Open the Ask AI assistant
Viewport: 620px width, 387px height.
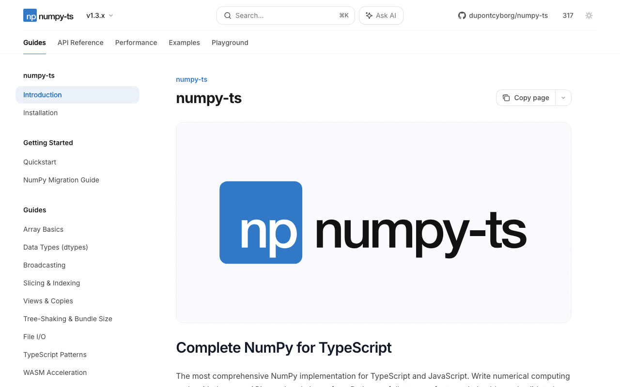tap(381, 15)
